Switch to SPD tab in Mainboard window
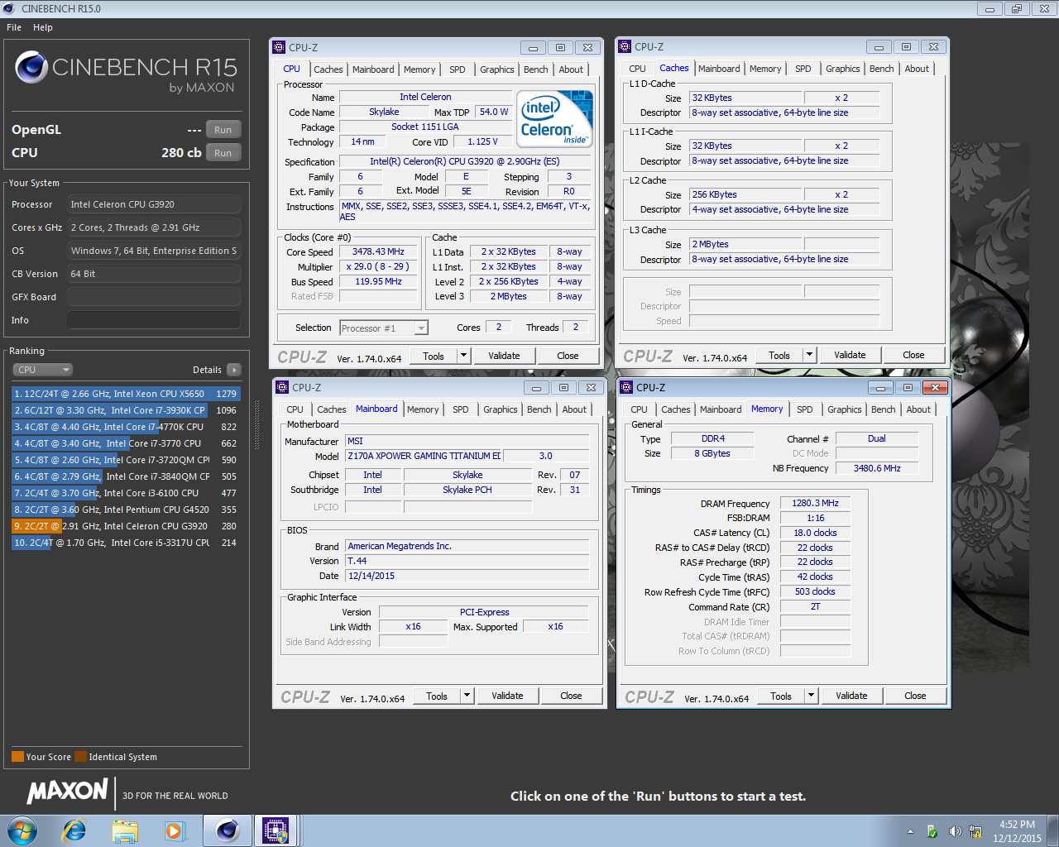The image size is (1059, 847). click(x=461, y=409)
